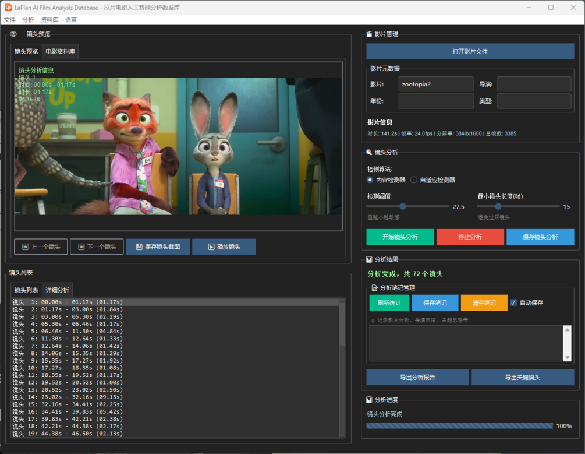This screenshot has height=454, width=585.
Task: Select row 镜头 1: 00.00s - 01.17s
Action: click(x=175, y=302)
